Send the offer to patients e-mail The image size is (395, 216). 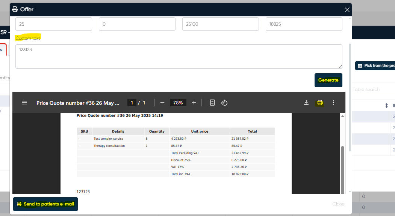tap(45, 204)
